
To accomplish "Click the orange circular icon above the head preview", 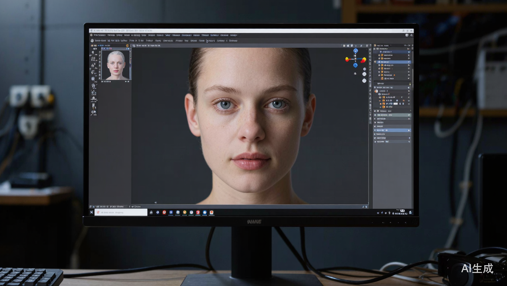I will click(x=127, y=45).
